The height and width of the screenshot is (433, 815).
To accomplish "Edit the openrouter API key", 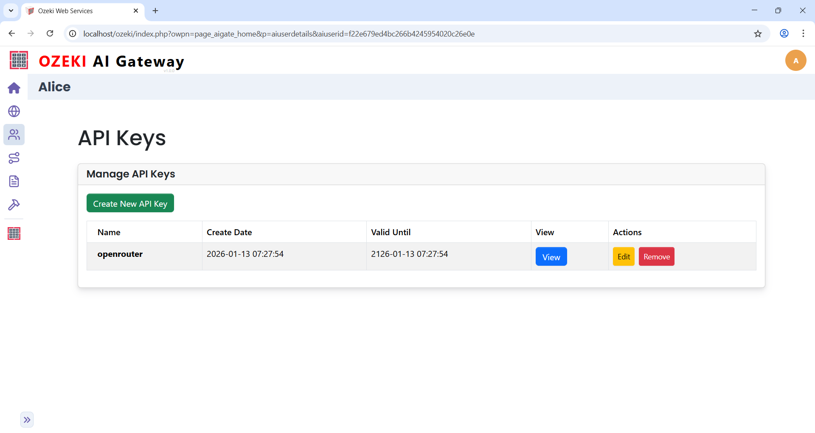I will 624,257.
